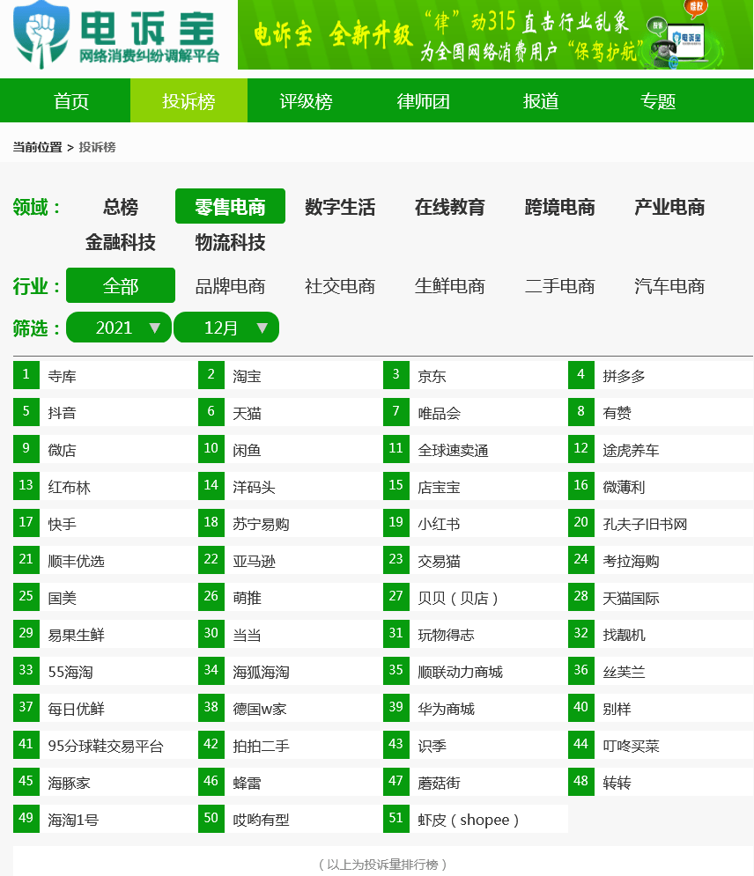This screenshot has width=754, height=876.
Task: Open the 2021 year dropdown
Action: point(119,328)
